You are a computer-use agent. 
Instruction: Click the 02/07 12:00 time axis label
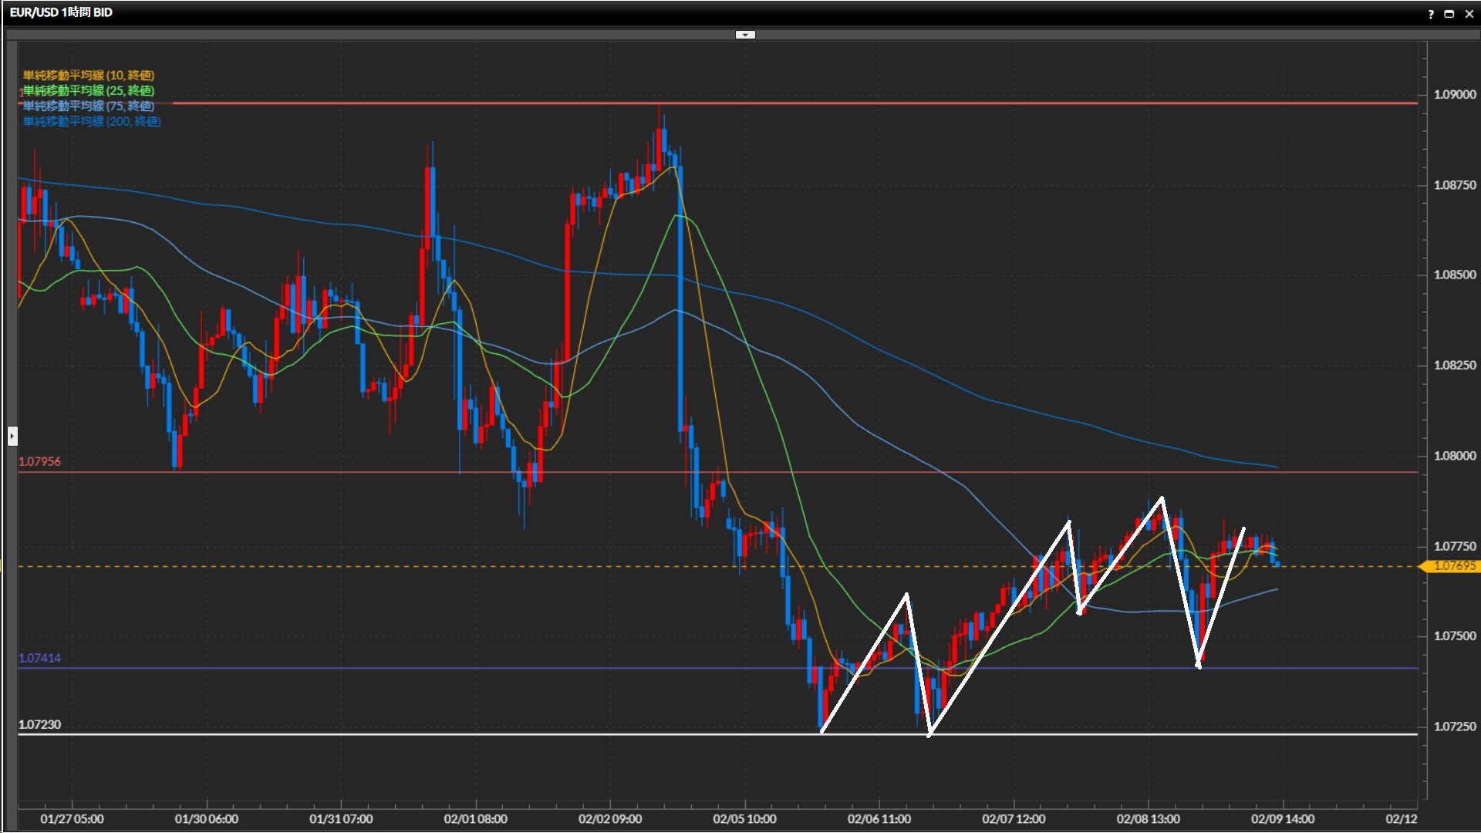point(1014,819)
